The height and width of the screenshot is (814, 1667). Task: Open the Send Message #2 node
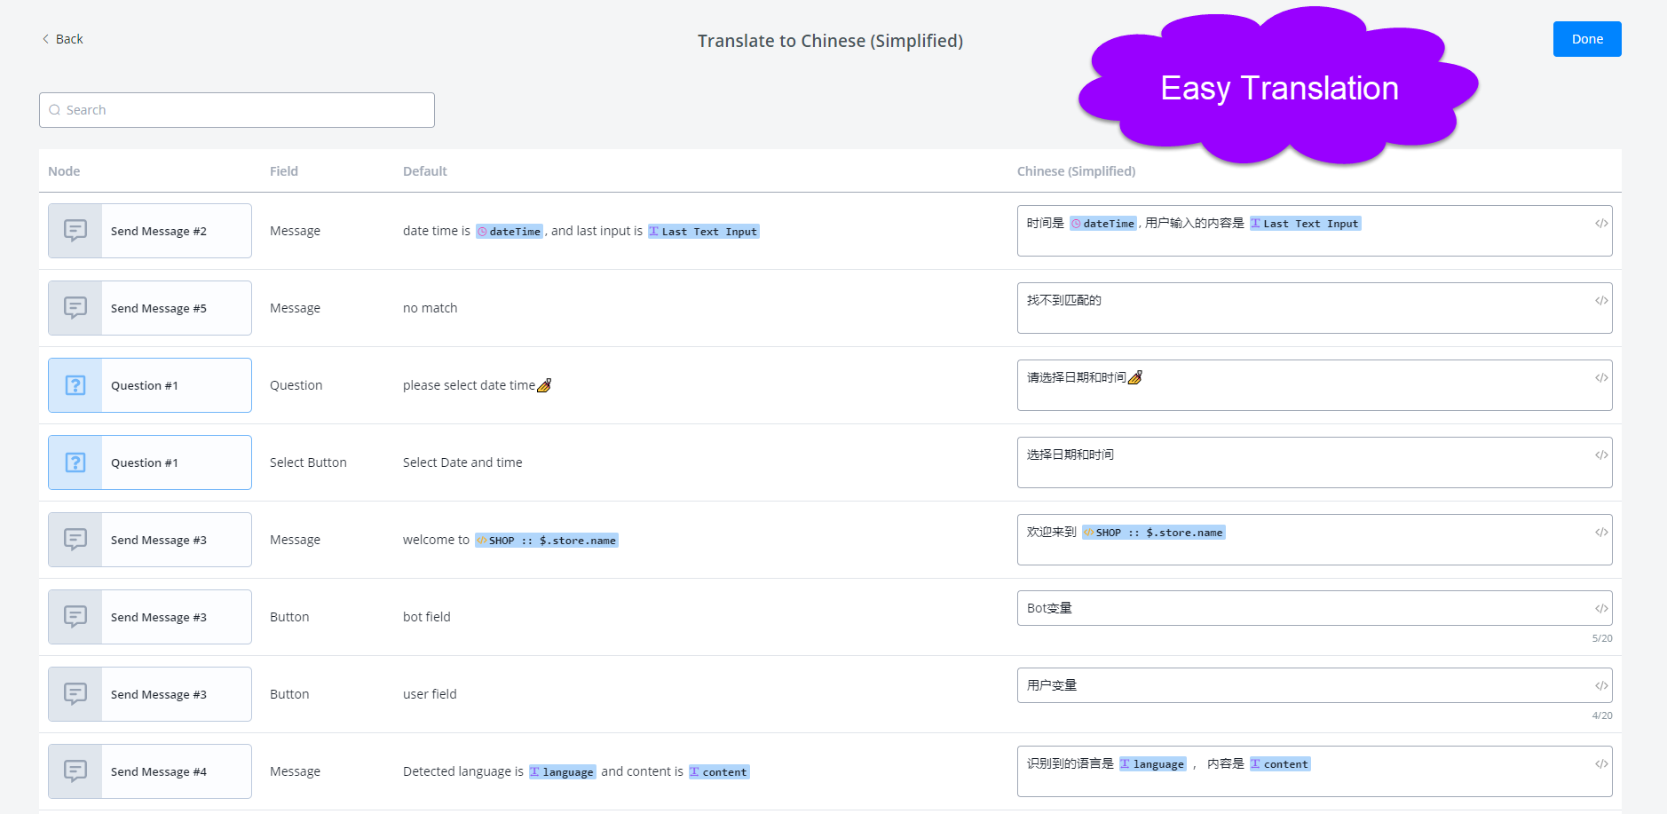click(150, 231)
